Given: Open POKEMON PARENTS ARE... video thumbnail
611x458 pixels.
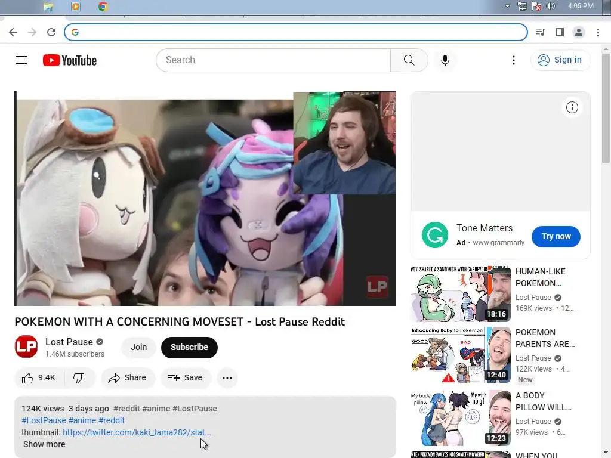Looking at the screenshot, I should (461, 355).
